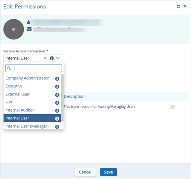
Task: Select Internal Auditor option
Action: tap(20, 110)
